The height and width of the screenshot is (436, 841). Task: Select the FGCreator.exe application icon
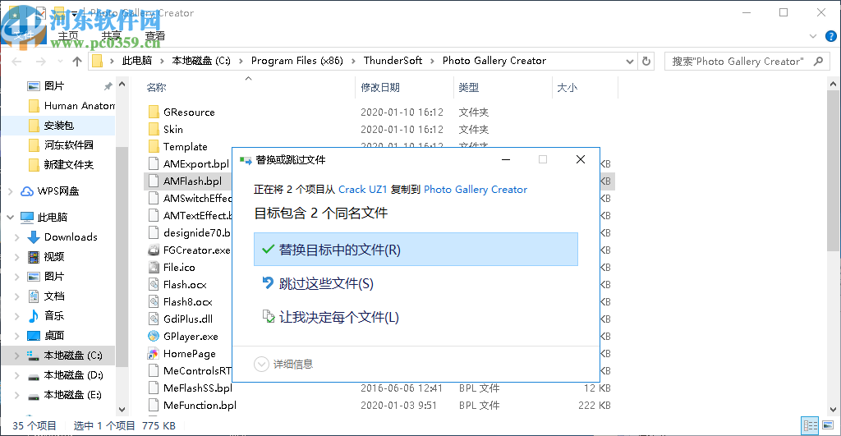pos(154,250)
